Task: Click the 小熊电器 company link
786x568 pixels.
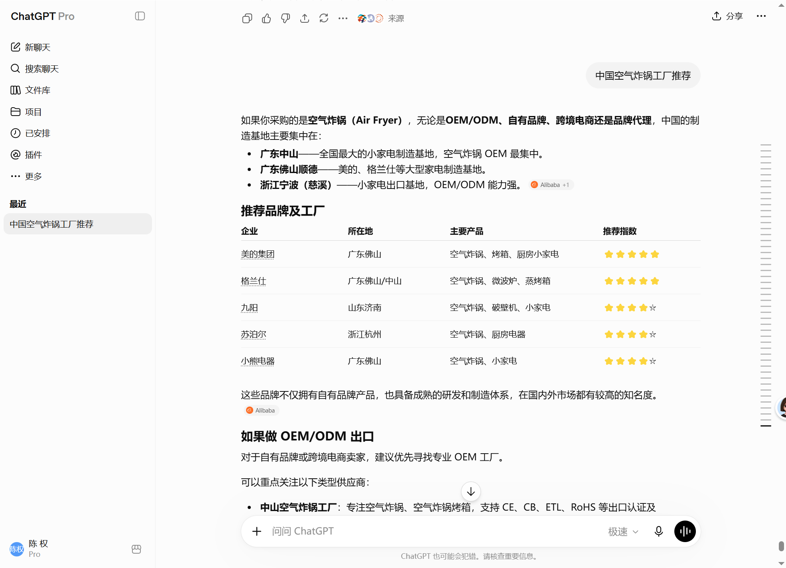Action: (258, 361)
